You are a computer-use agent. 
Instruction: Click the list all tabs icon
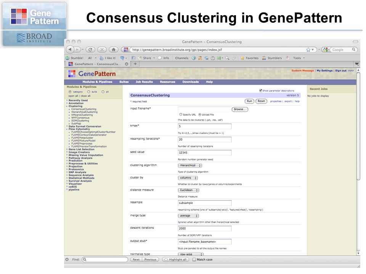[357, 64]
